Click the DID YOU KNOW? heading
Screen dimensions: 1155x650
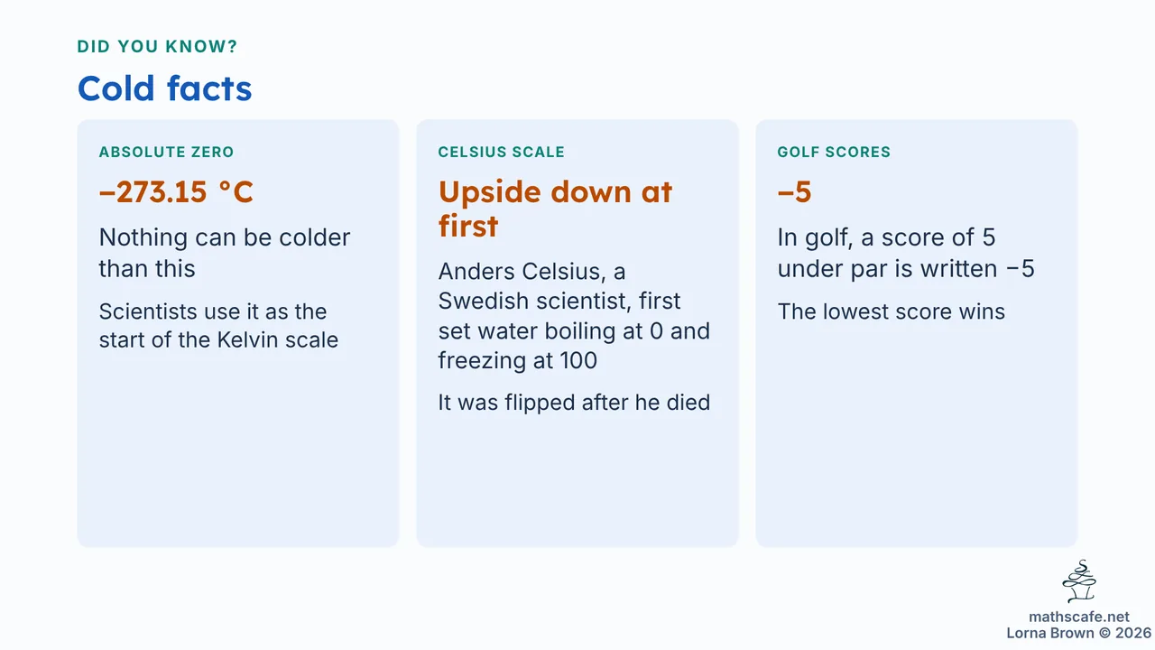click(x=157, y=47)
